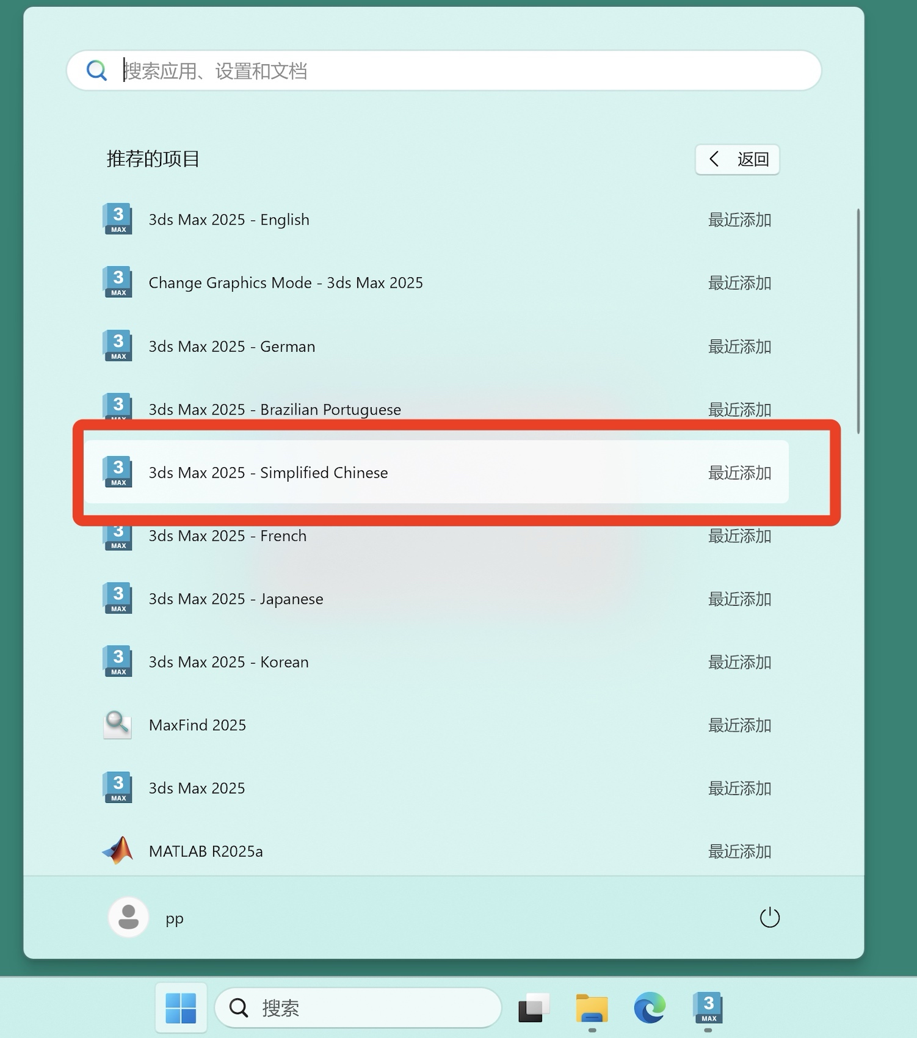Open Microsoft Edge from the taskbar
The image size is (917, 1038).
(649, 1007)
